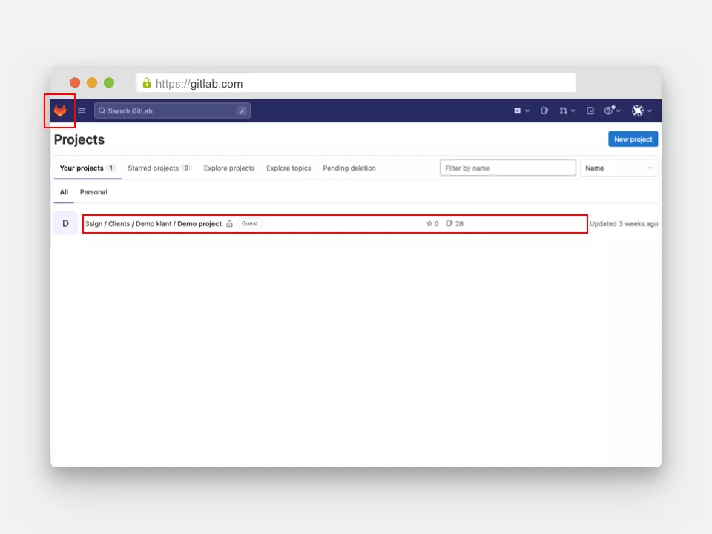Open the Help menu dropdown
712x534 pixels.
coord(612,111)
